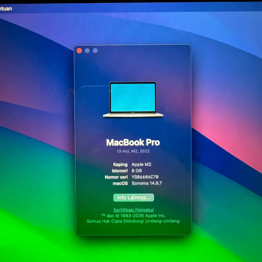Click the 13 inci, M2, 2022 subtitle

tap(133, 151)
